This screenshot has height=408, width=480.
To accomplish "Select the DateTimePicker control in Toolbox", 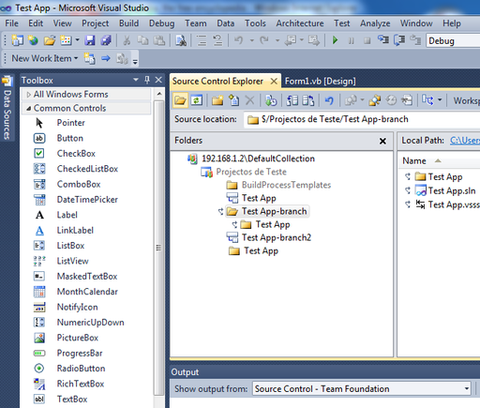I will pos(87,200).
